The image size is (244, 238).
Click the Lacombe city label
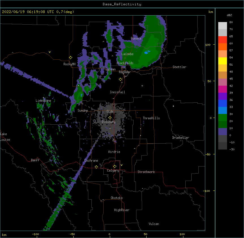pos(127,54)
